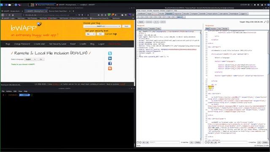
Task: Click the response search help icon
Action: 206,142
